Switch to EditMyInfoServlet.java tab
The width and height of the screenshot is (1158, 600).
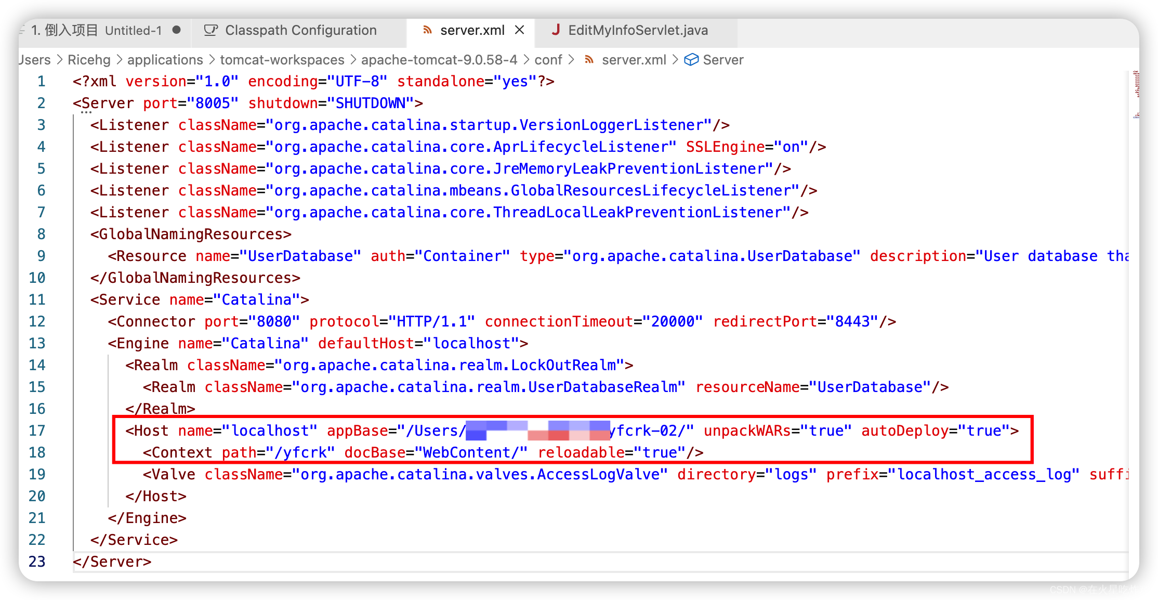638,30
